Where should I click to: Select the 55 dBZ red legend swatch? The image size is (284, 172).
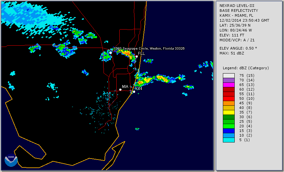tap(229, 94)
